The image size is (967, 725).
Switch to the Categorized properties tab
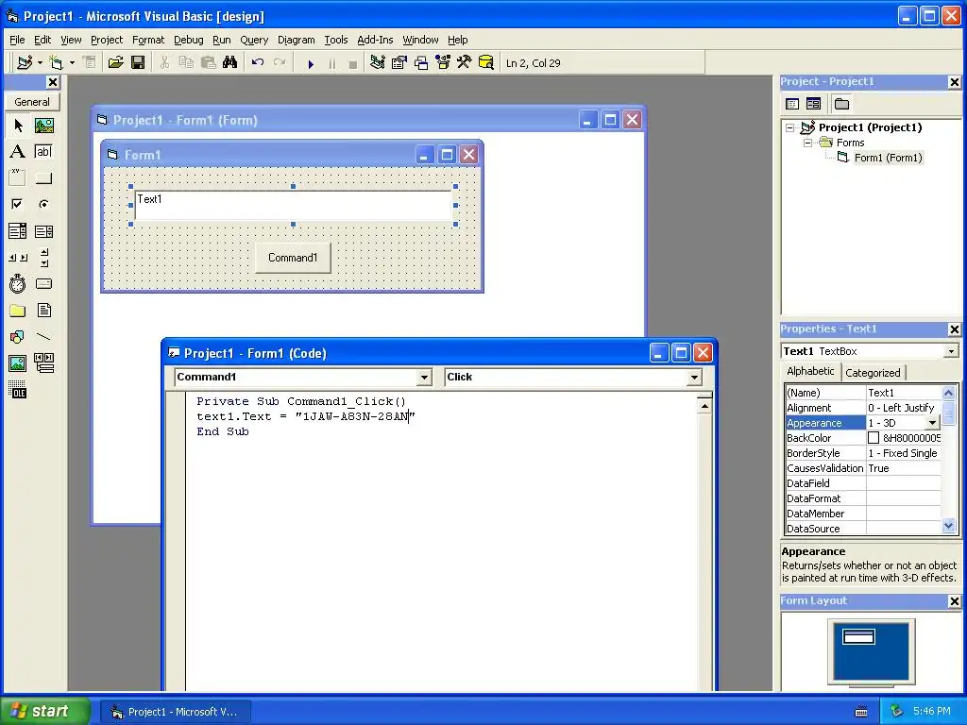(x=873, y=372)
